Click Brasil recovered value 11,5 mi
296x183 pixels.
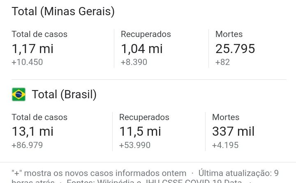point(140,132)
